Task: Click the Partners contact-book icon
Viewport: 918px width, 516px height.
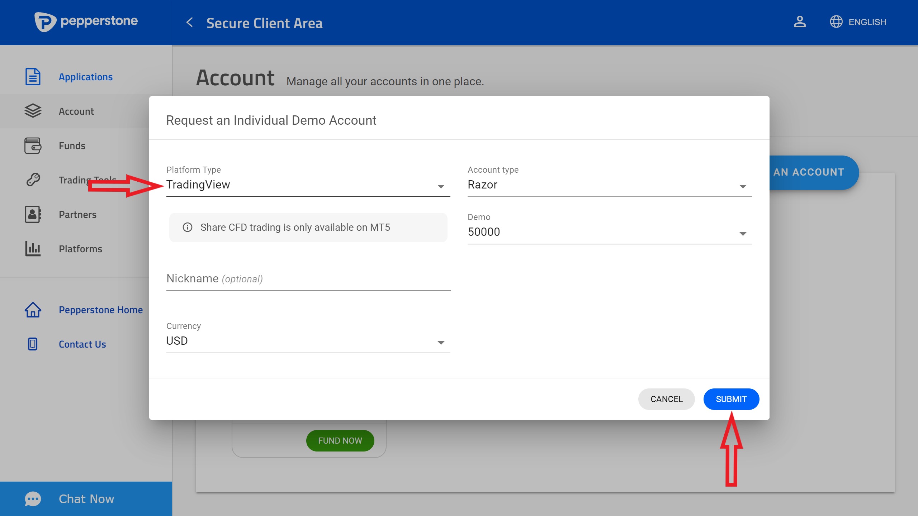Action: pyautogui.click(x=33, y=215)
